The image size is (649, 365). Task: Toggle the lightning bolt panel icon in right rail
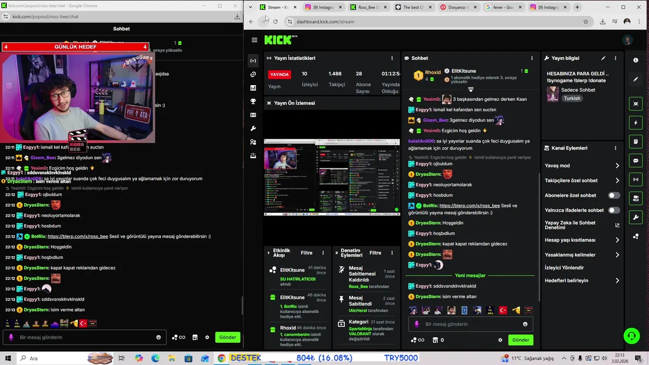coord(636,123)
